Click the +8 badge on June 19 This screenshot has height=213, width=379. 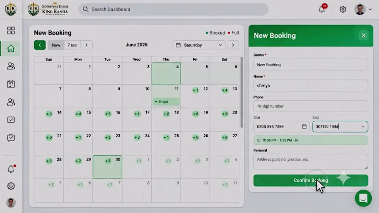[x=196, y=114]
